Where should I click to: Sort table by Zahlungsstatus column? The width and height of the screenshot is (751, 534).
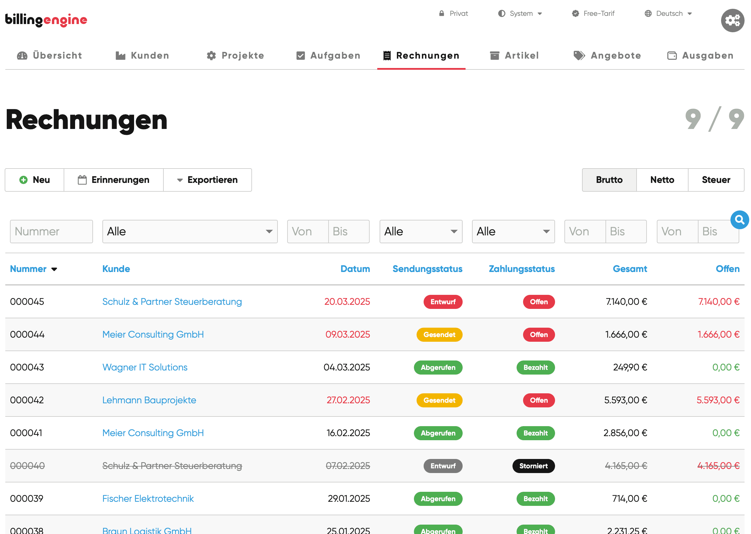[521, 269]
